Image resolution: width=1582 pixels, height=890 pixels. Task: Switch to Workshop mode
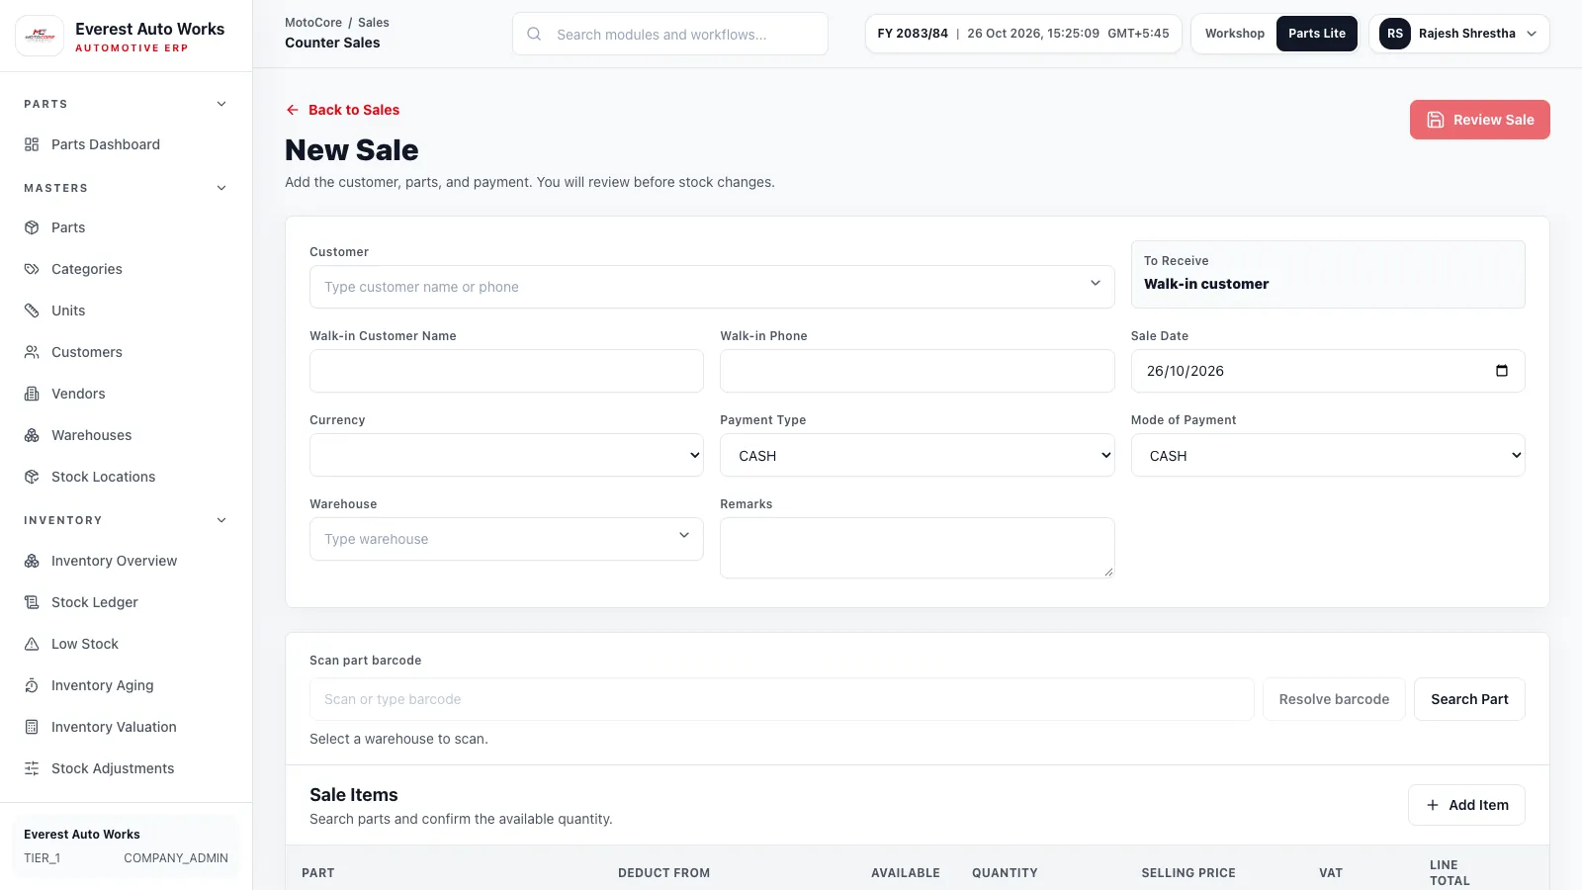tap(1234, 34)
